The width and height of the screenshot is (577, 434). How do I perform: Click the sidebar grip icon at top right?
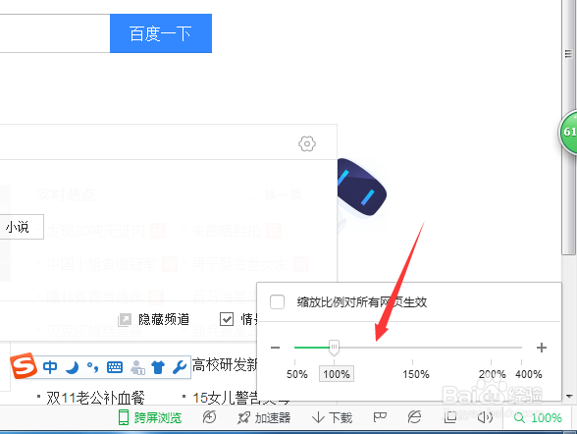tap(568, 54)
